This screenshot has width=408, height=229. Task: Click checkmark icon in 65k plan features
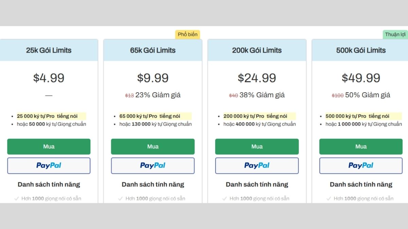pos(120,198)
